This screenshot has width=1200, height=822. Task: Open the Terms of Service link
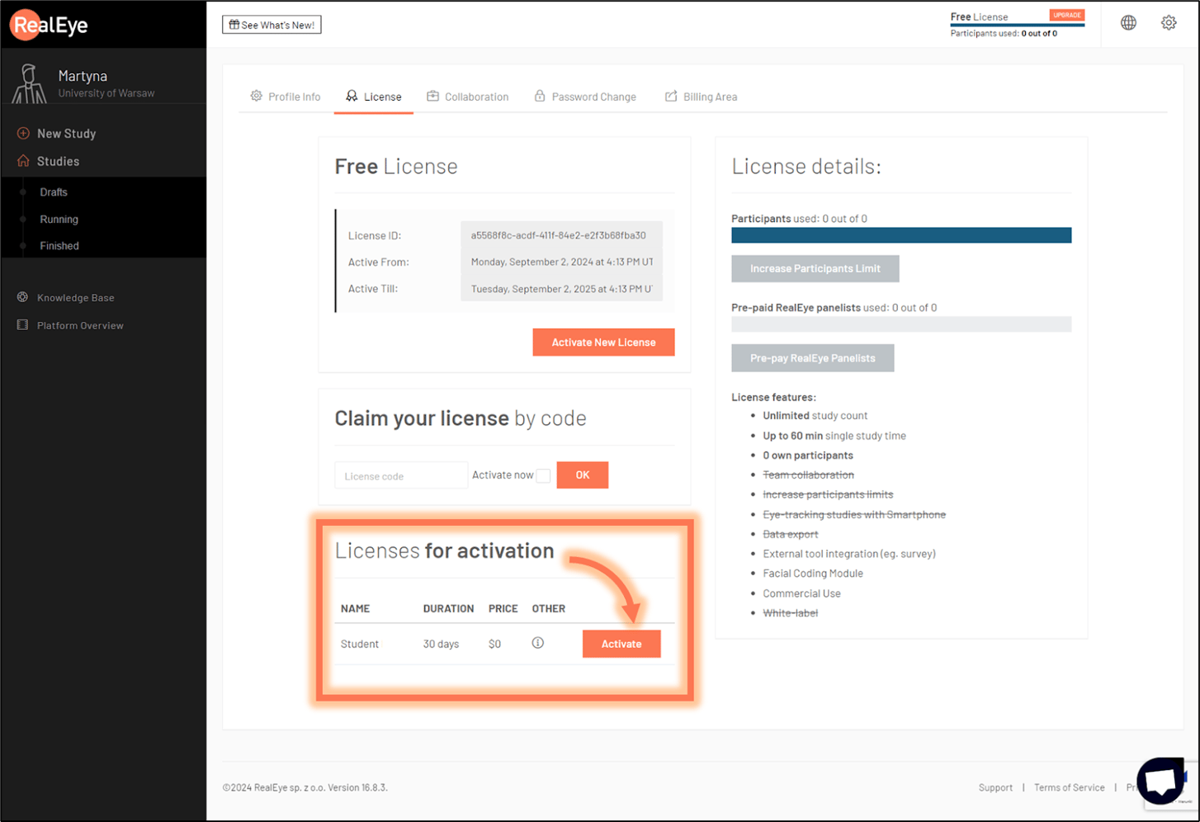1069,787
